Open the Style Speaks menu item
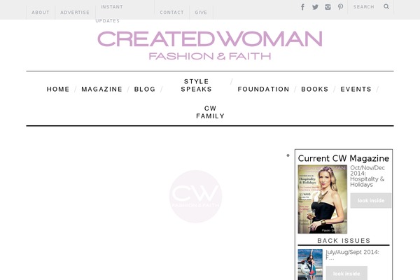Viewport: 420px width, 280px height. pos(196,85)
